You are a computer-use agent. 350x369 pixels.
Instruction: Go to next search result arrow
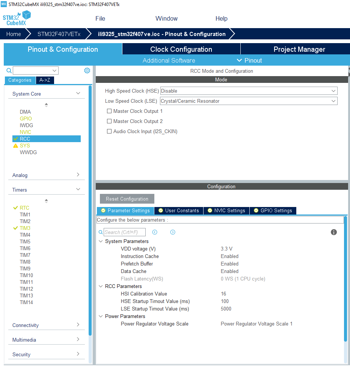(172, 232)
